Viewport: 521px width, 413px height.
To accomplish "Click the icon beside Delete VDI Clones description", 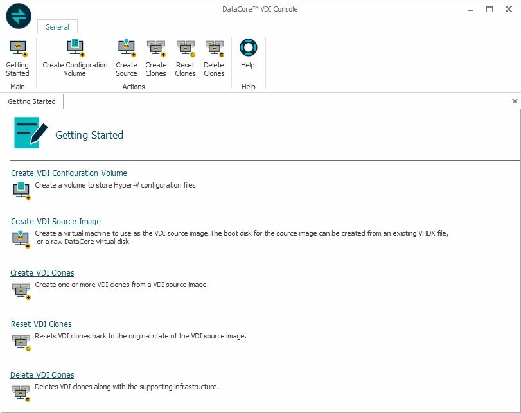I will 21,392.
